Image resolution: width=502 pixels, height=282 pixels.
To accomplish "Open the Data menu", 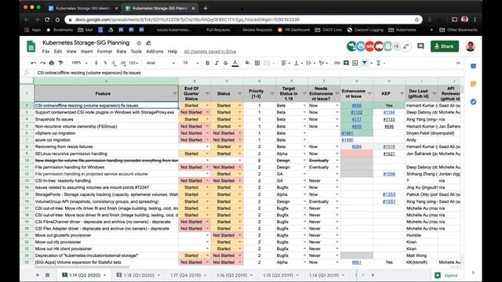I will coord(121,52).
